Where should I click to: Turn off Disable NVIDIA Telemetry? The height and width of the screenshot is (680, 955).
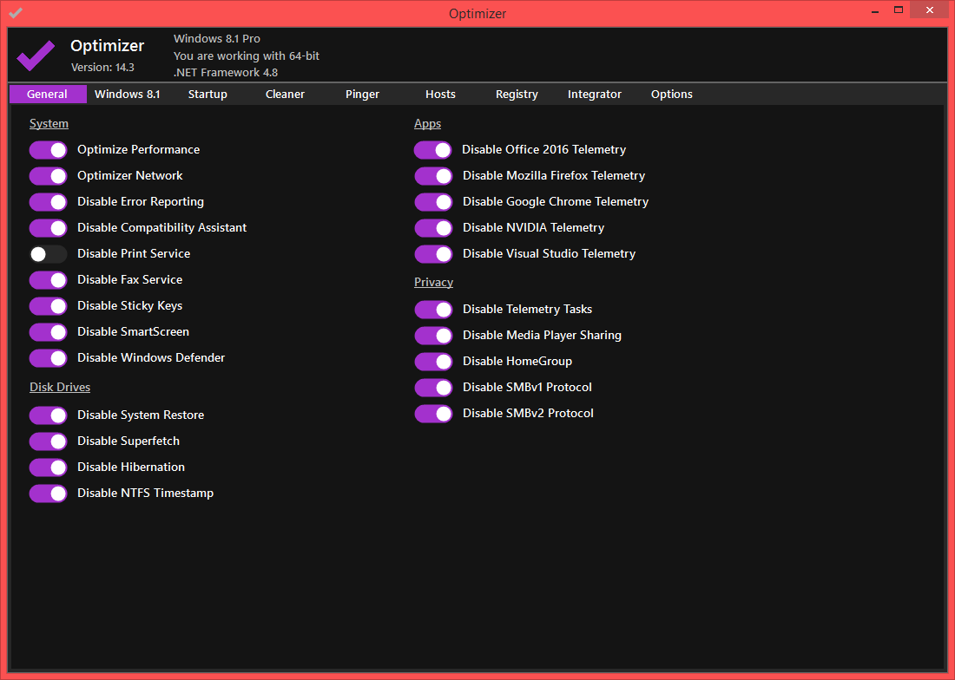[433, 228]
